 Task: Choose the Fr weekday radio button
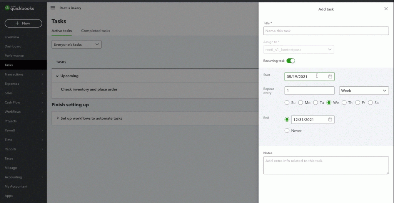(x=358, y=102)
